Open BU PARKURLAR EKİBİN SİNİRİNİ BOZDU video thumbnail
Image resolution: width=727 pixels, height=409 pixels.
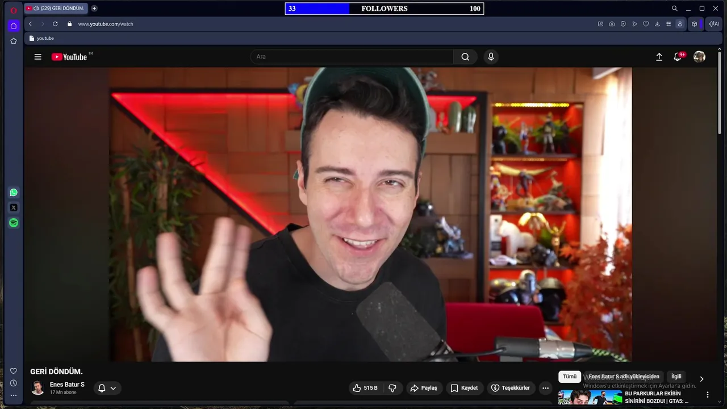point(590,397)
